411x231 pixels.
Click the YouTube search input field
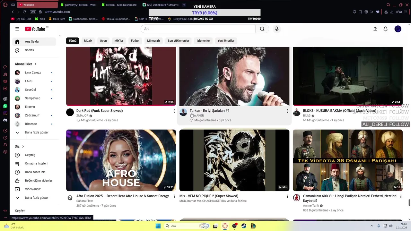point(198,29)
